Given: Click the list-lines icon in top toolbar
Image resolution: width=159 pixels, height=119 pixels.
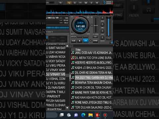Looking at the screenshot, I should point(75,3).
